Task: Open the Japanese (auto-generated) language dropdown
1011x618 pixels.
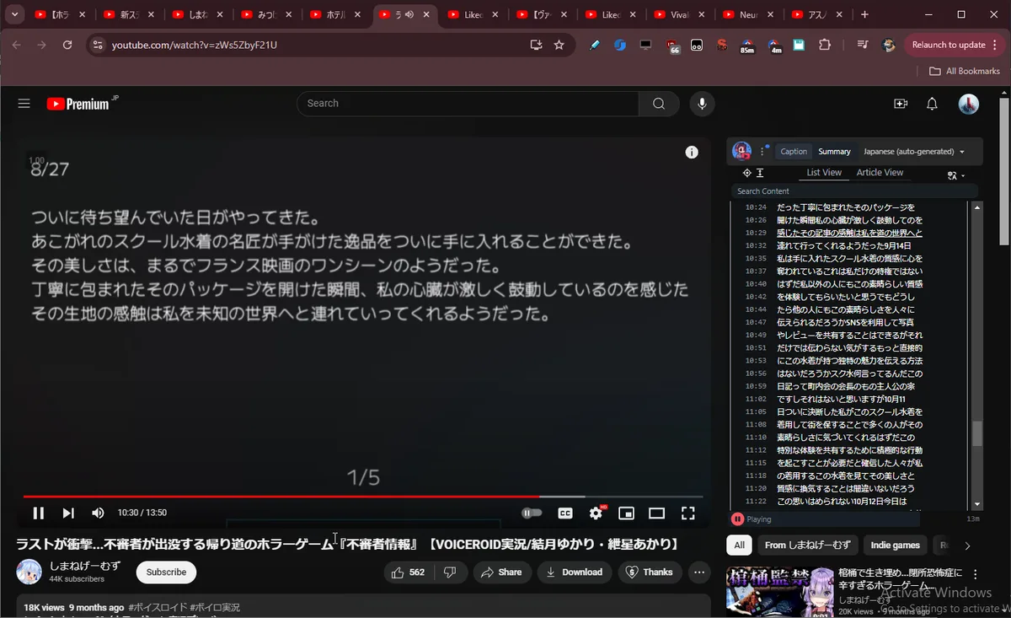Action: [x=914, y=152]
